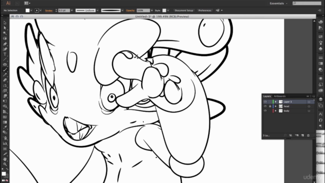325x183 pixels.
Task: Select the Free Transform tool
Action: pos(5,101)
